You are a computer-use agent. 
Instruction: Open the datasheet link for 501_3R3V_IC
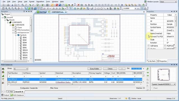63,82
